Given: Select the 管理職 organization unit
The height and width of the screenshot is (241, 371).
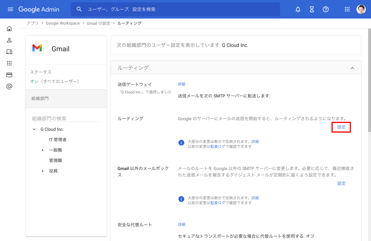Looking at the screenshot, I should (55, 160).
